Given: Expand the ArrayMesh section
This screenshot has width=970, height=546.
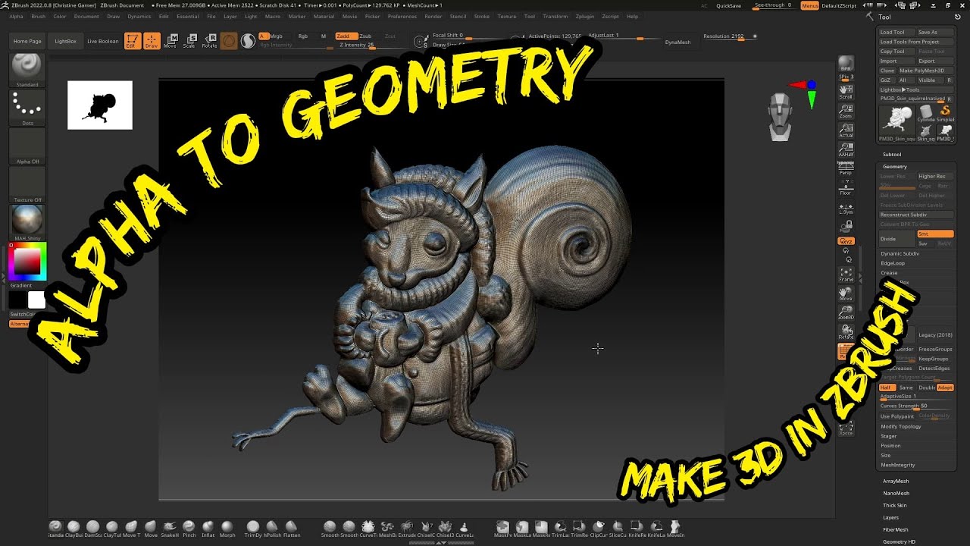Looking at the screenshot, I should point(896,481).
